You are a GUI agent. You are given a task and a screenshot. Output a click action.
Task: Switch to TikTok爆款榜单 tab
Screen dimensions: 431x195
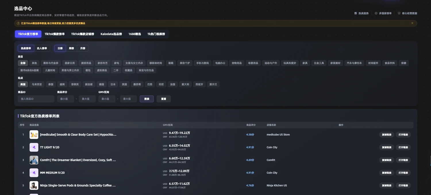55,34
